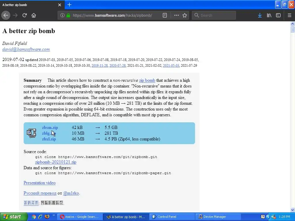
Task: Launch Internet Explorer from Quick Launch
Action: (x=40, y=217)
